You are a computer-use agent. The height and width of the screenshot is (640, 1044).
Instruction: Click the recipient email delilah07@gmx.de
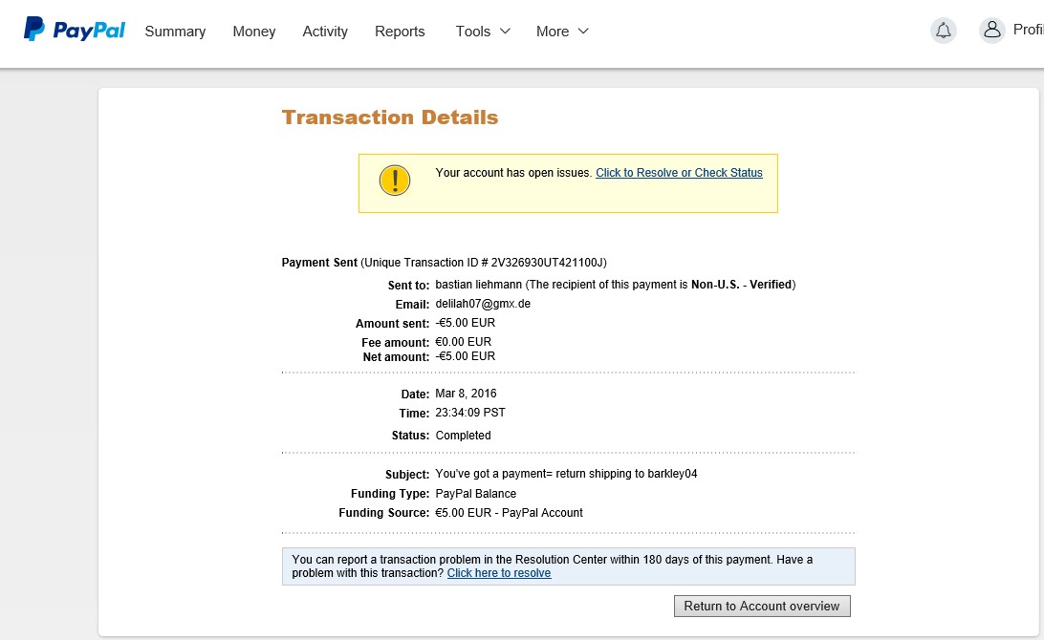[x=483, y=304]
